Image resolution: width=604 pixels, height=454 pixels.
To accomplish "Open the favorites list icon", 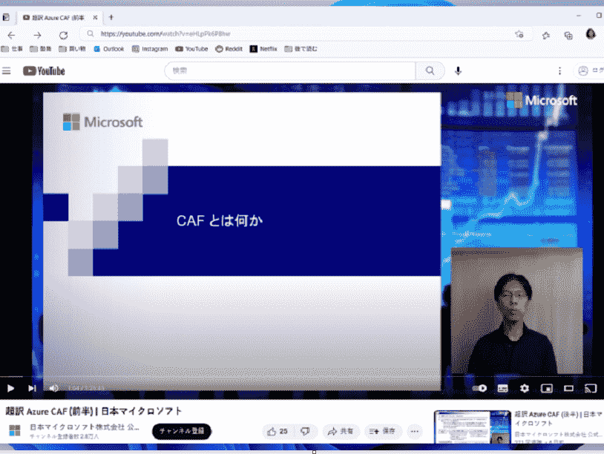I will (x=546, y=36).
